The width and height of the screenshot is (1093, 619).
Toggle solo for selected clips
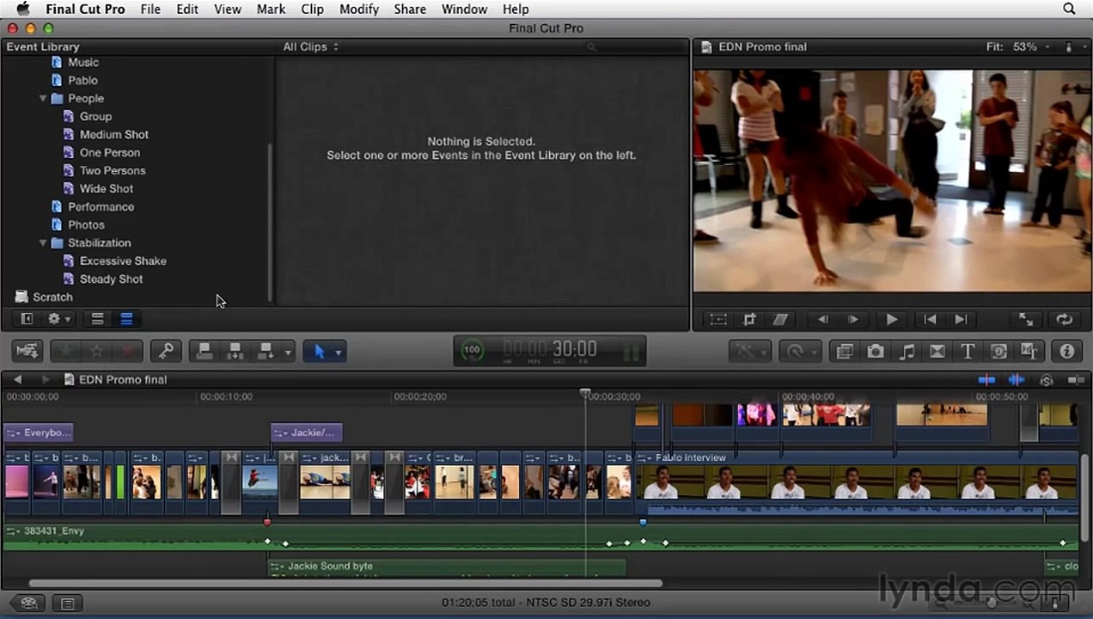click(1047, 379)
